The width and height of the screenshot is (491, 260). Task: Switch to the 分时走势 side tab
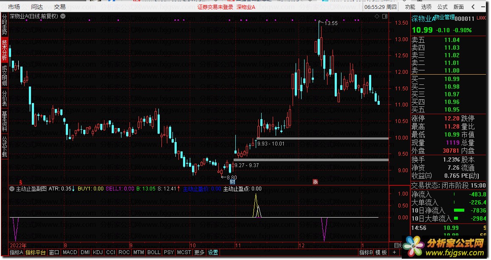(x=4, y=25)
